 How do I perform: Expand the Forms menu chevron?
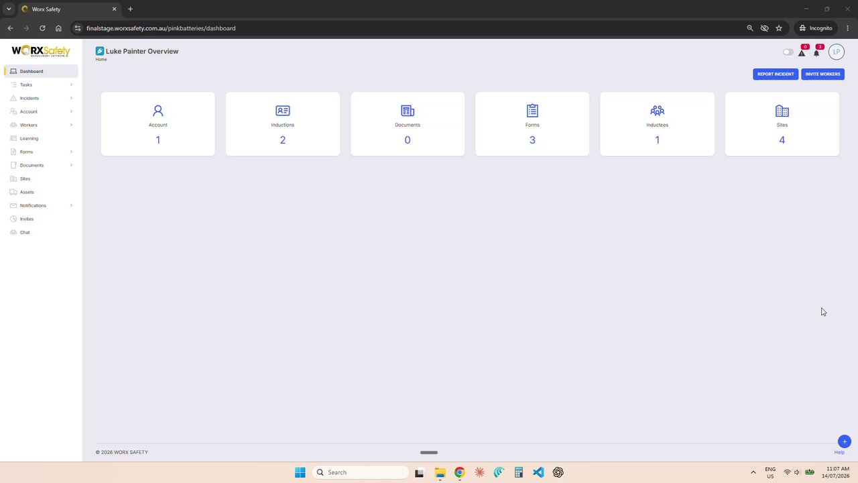point(71,152)
